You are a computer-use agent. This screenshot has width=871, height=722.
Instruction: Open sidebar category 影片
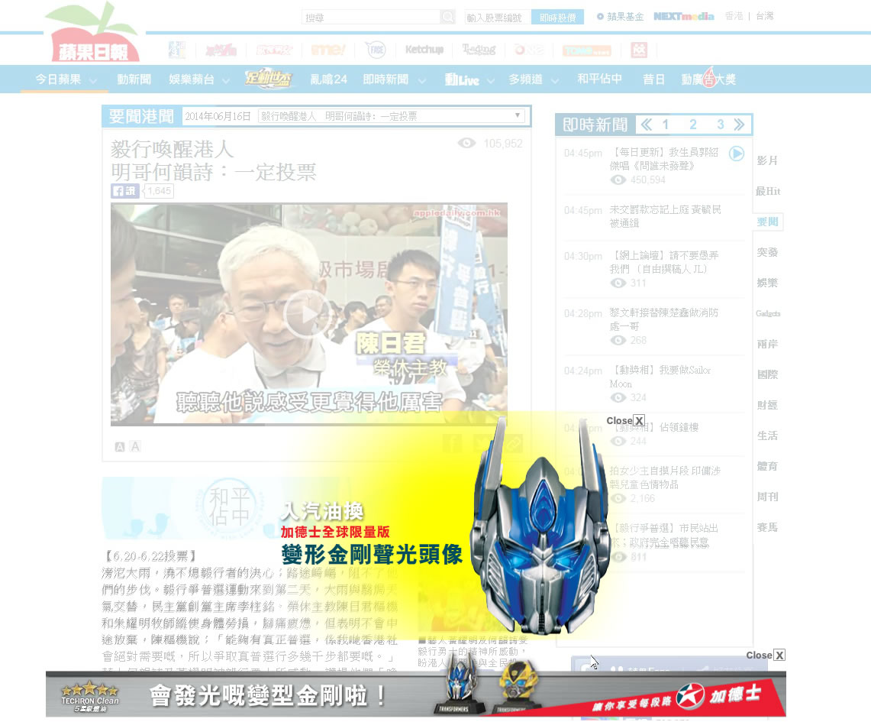click(x=767, y=160)
